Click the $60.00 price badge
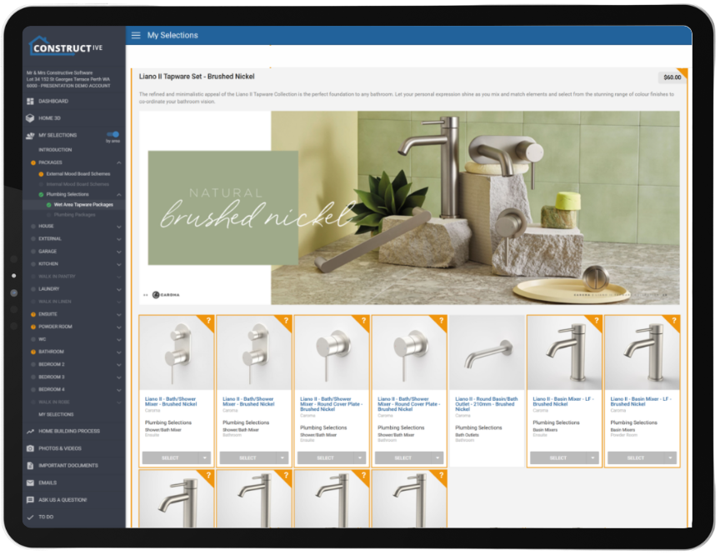This screenshot has width=720, height=555. [x=672, y=77]
